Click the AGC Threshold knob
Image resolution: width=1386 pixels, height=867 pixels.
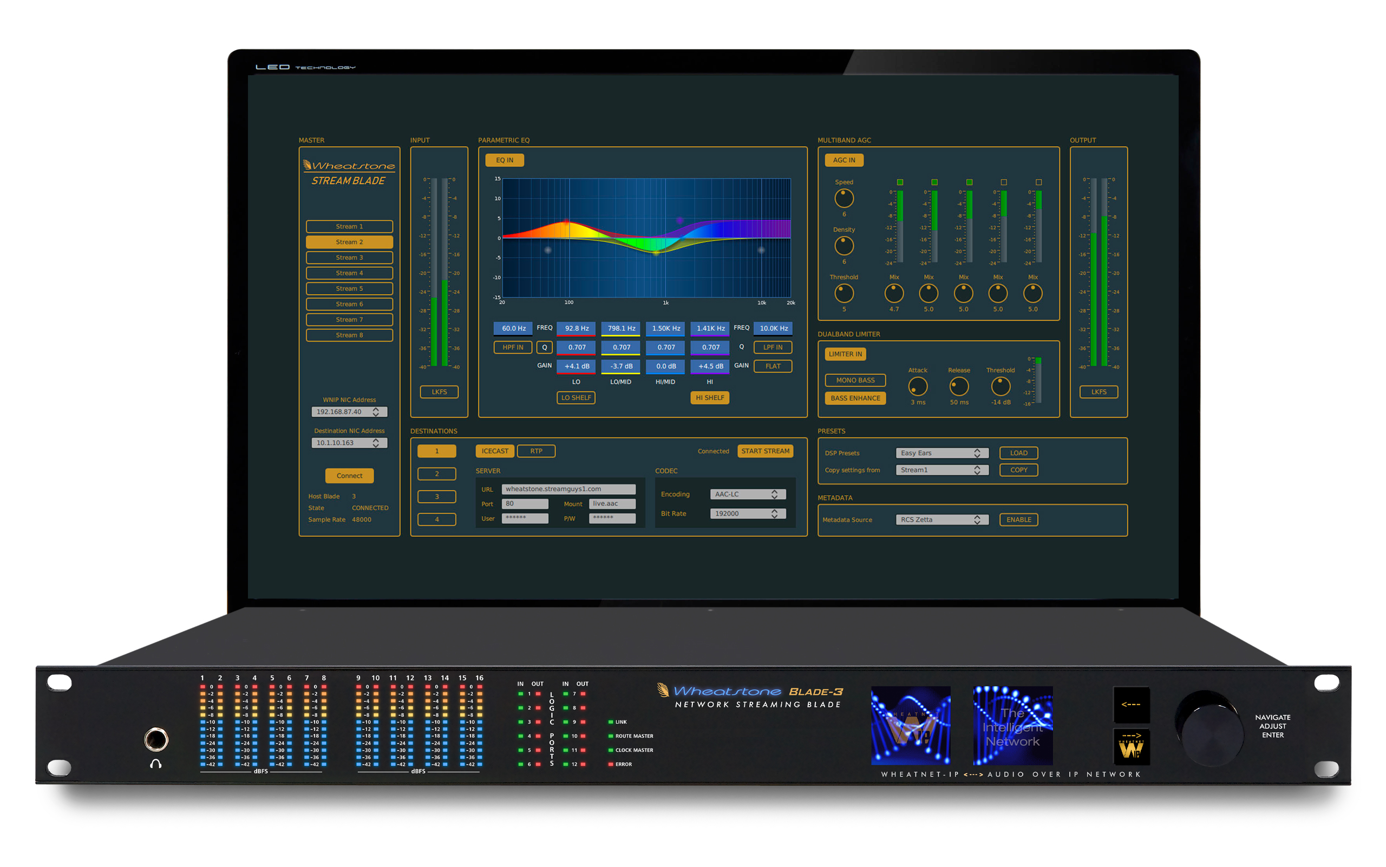[x=844, y=293]
